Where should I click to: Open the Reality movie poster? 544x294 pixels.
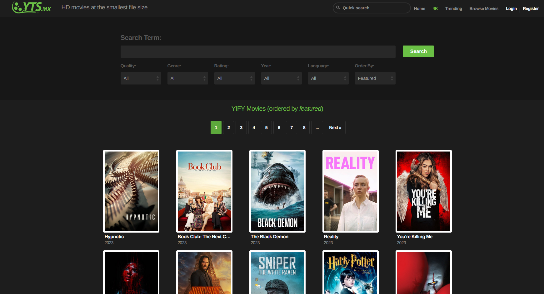pos(351,191)
